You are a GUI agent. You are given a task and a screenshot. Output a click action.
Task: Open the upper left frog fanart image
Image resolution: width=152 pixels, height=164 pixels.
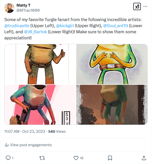(x=40, y=64)
